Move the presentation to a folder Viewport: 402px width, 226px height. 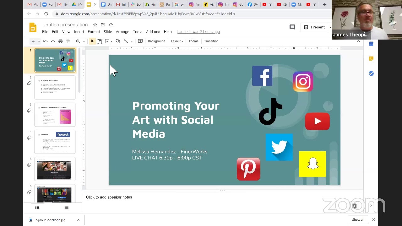(103, 25)
